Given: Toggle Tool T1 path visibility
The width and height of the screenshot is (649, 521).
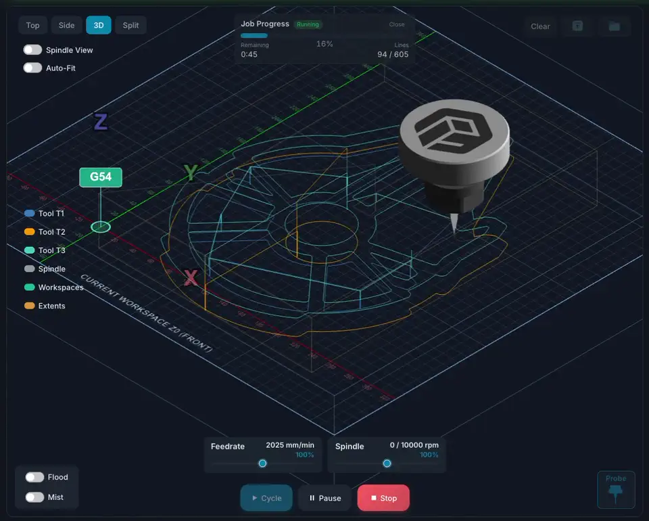Looking at the screenshot, I should click(x=45, y=213).
